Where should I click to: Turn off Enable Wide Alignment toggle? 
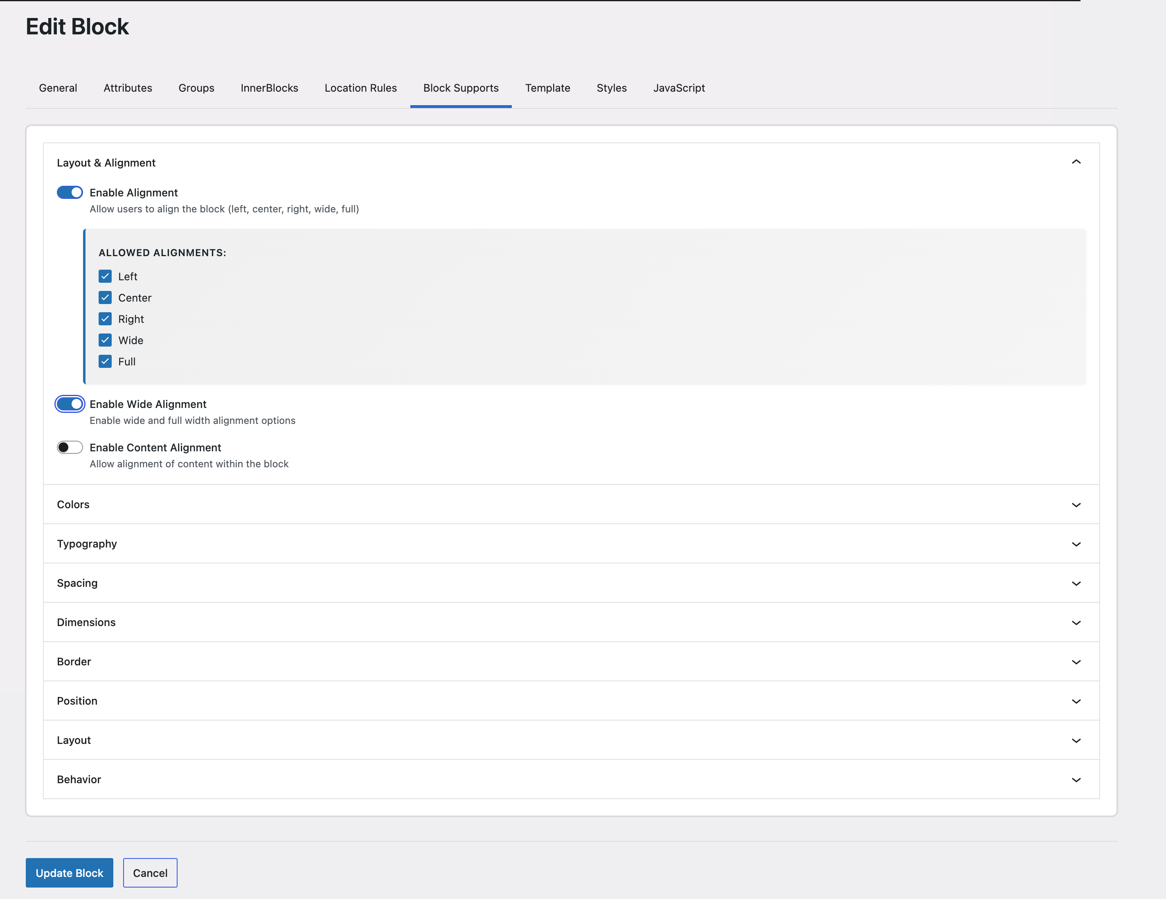coord(70,404)
